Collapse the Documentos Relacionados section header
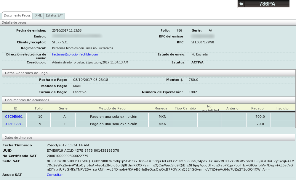Screen dimensions: 296x180 tap(27, 100)
